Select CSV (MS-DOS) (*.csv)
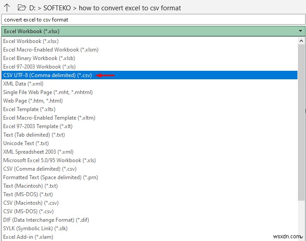Viewport: 306px width, 241px height. click(x=150, y=211)
